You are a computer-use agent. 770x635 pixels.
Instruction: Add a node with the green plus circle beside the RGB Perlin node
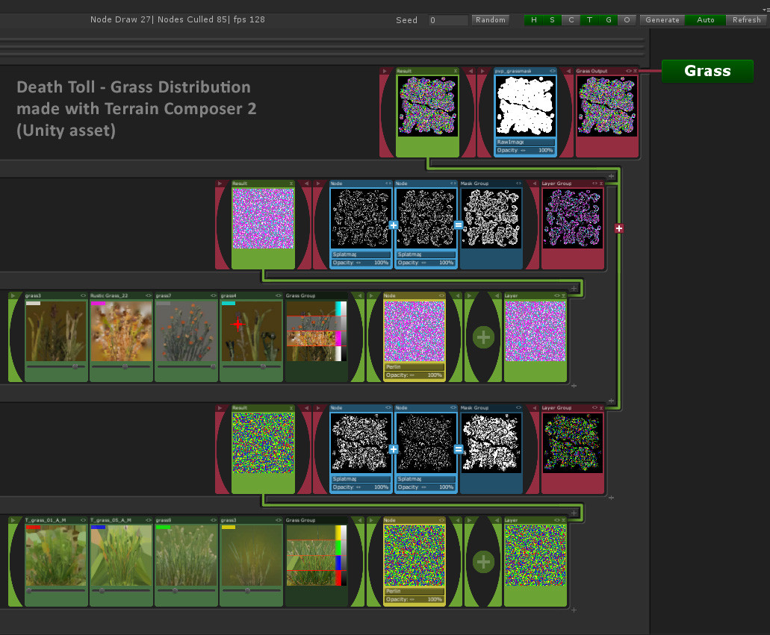[483, 562]
